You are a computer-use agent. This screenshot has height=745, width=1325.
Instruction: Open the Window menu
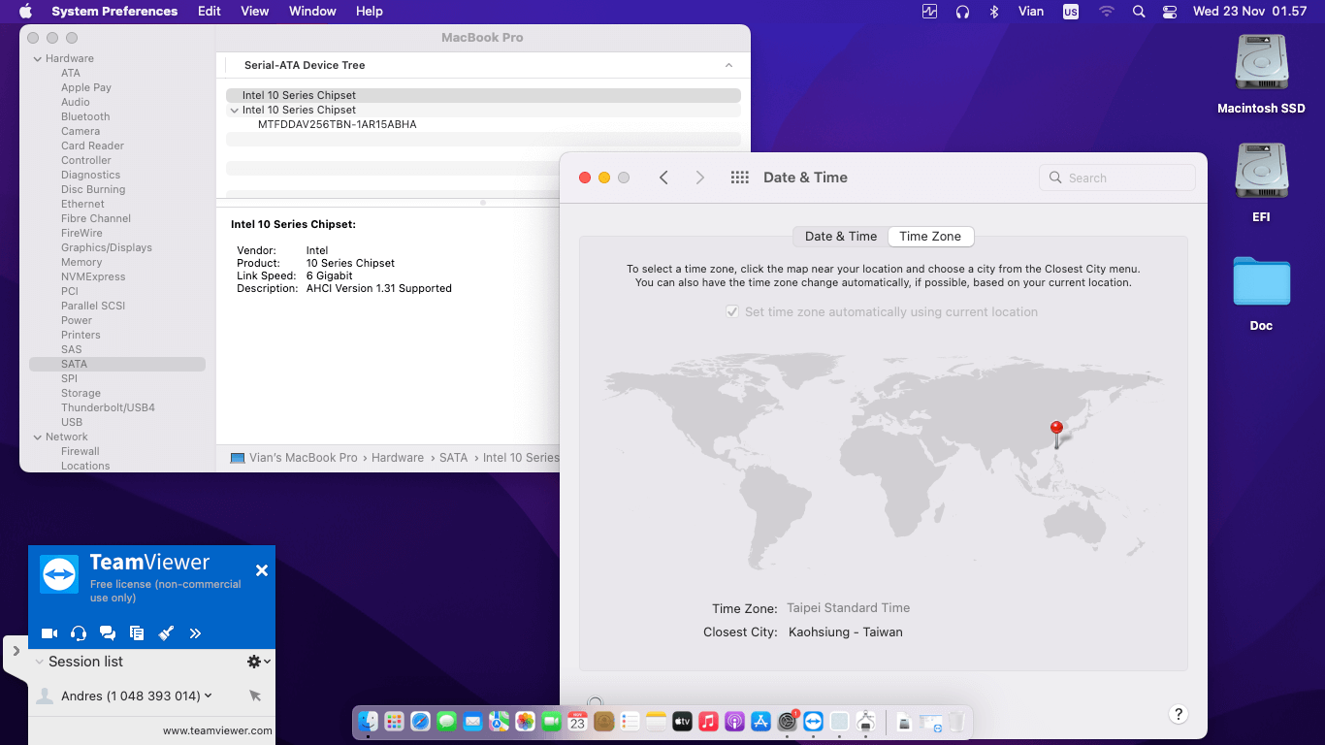312,12
